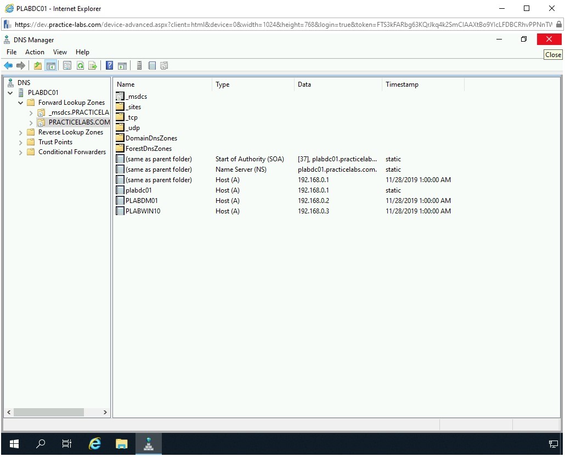Select the Trust Points tree item

pos(55,142)
